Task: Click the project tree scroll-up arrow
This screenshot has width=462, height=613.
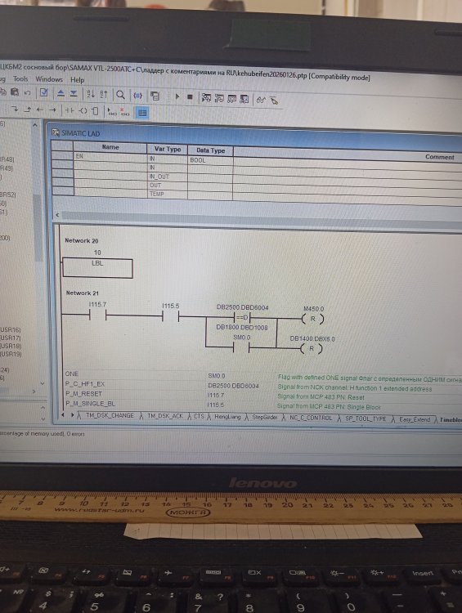Action: pos(35,125)
